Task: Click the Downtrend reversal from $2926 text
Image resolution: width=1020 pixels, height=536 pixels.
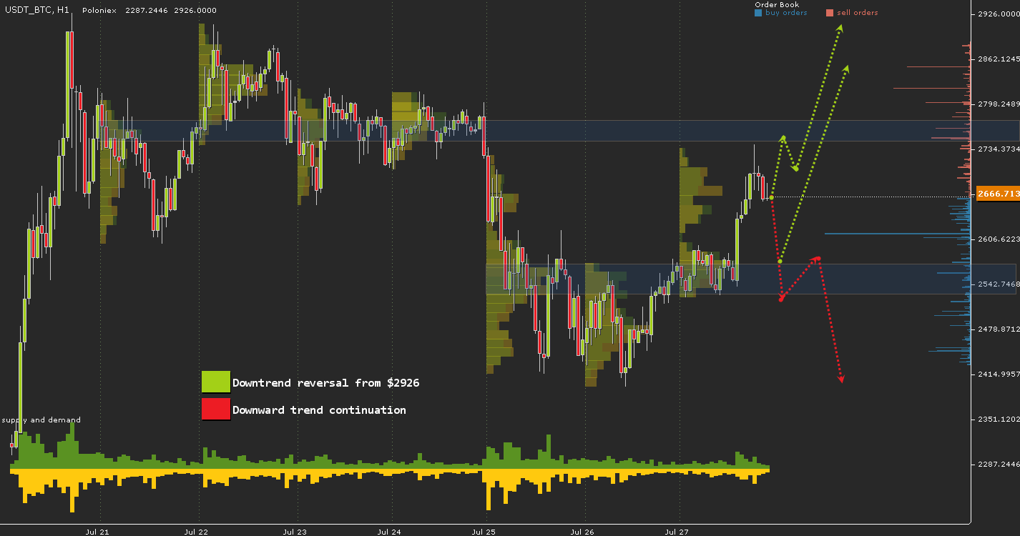Action: (326, 383)
